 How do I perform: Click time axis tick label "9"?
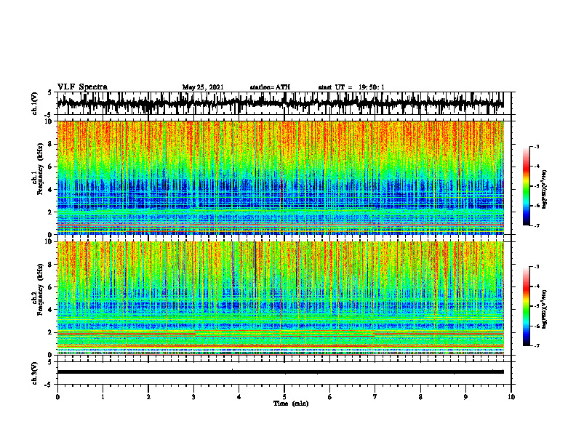[465, 397]
